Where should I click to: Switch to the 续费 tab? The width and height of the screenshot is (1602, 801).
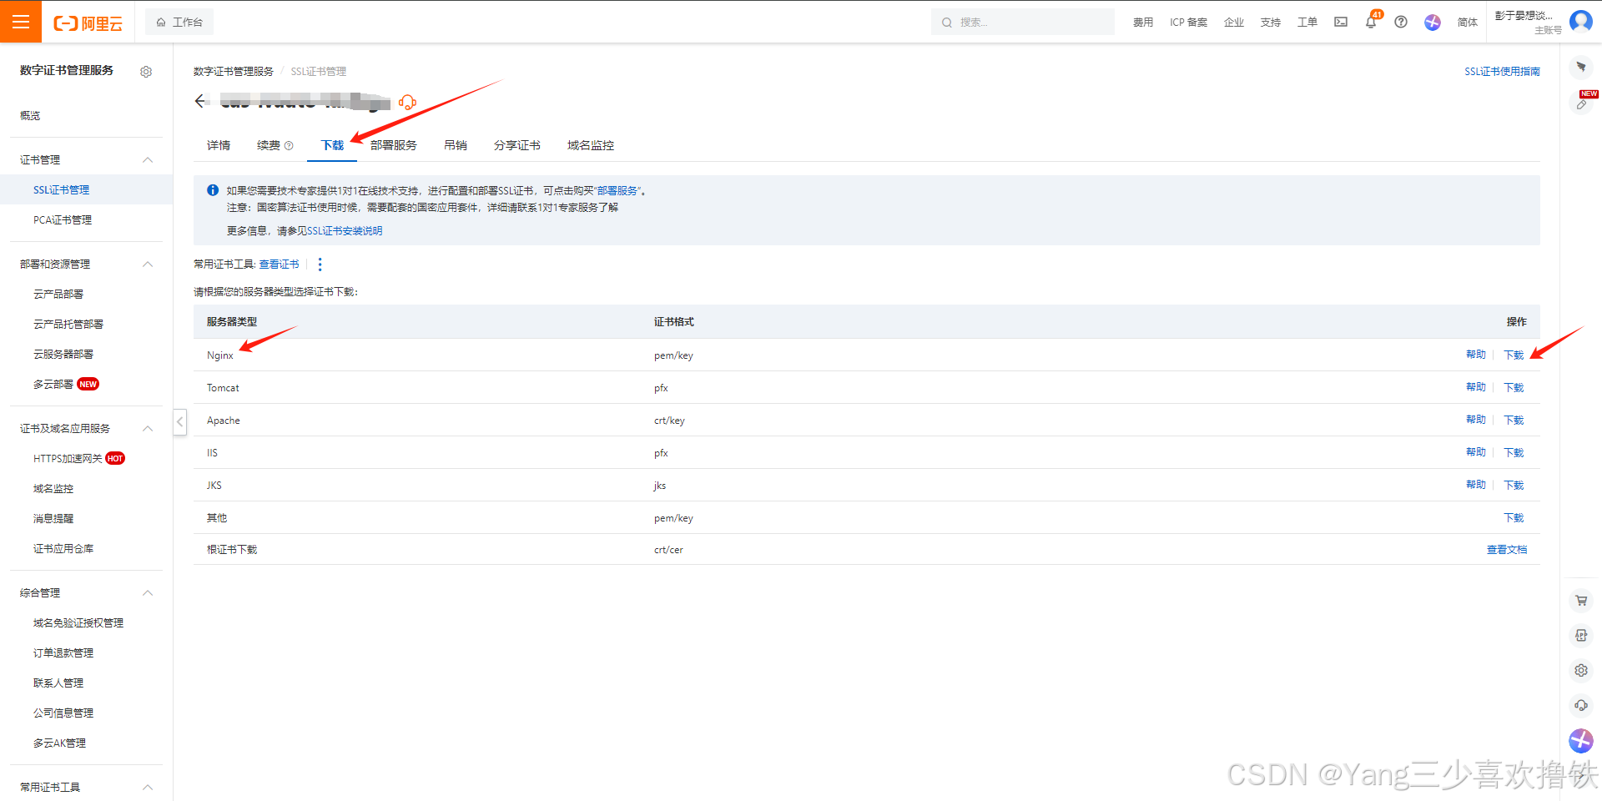pos(269,145)
